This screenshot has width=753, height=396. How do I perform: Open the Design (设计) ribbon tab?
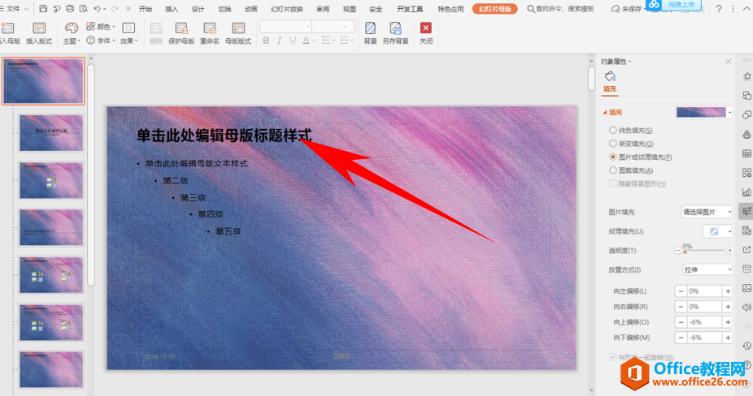click(198, 9)
